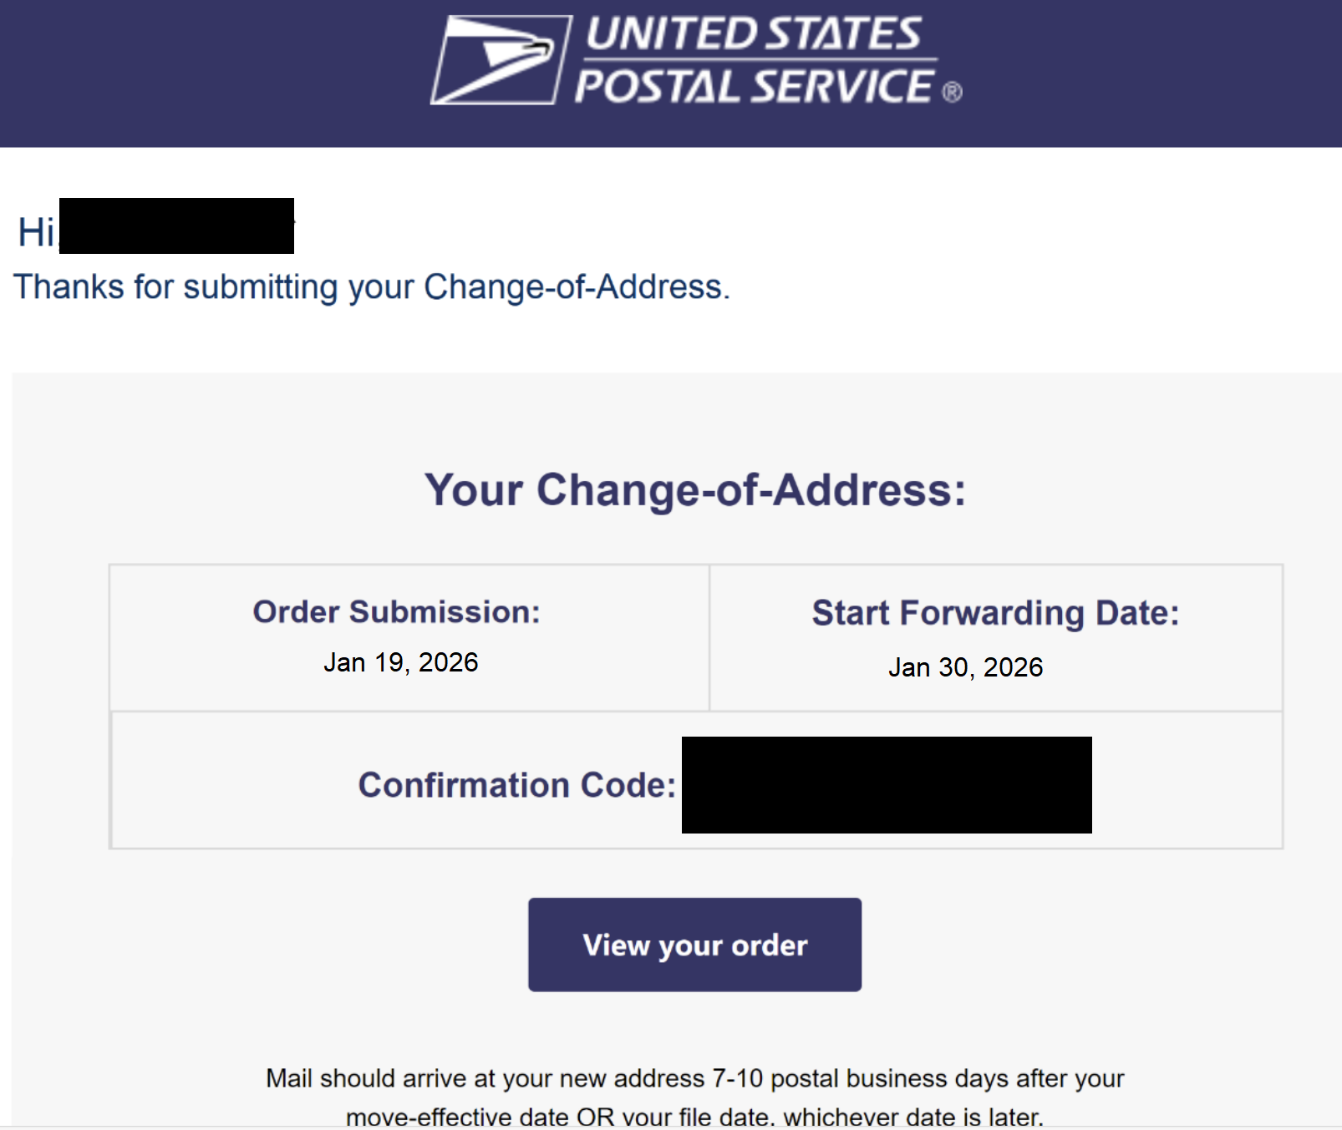Image resolution: width=1342 pixels, height=1130 pixels.
Task: Click the "POSTAL SERVICE" wordmark text
Action: click(754, 87)
